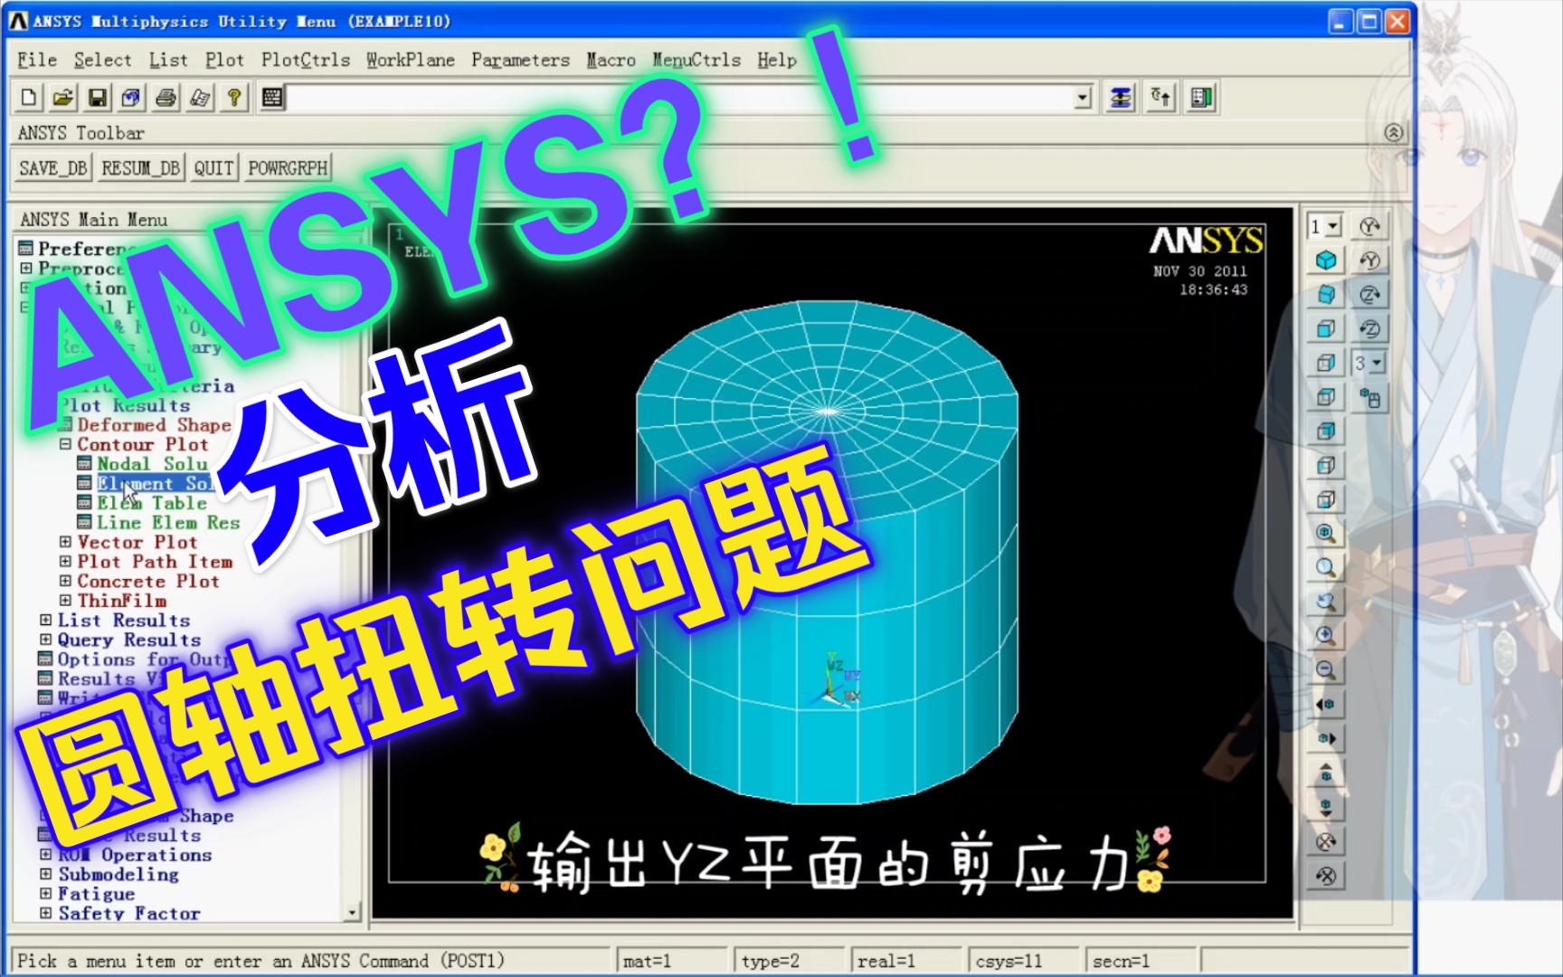Click the Fit View zoom icon

click(1326, 534)
